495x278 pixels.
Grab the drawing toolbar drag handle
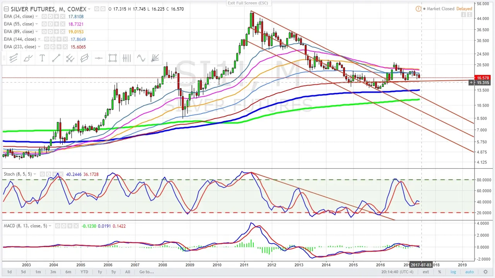(x=4, y=58)
